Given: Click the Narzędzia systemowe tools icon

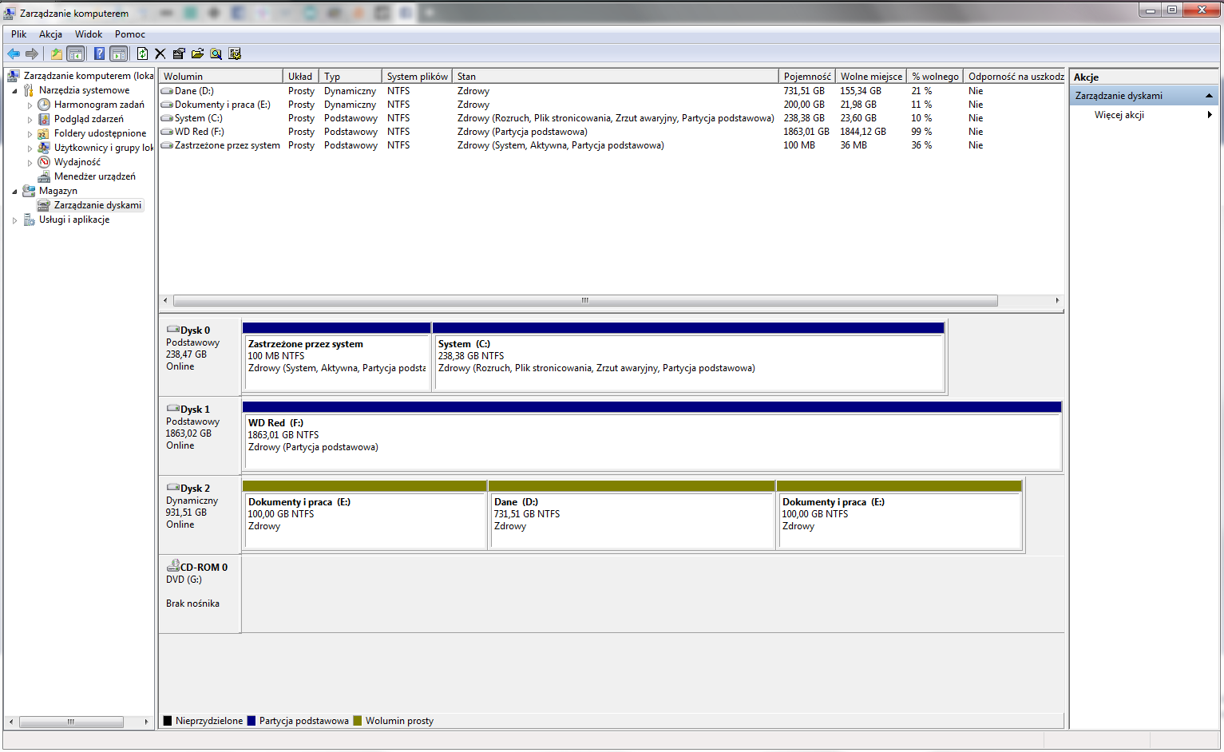Looking at the screenshot, I should pos(29,90).
